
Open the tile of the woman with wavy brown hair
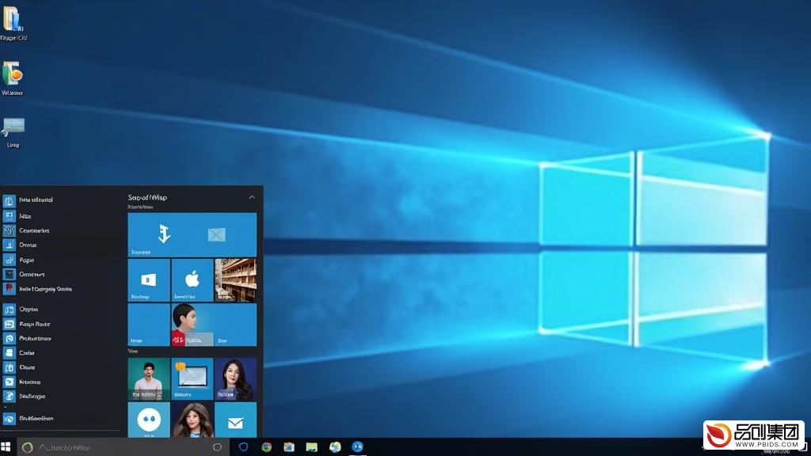(x=192, y=420)
